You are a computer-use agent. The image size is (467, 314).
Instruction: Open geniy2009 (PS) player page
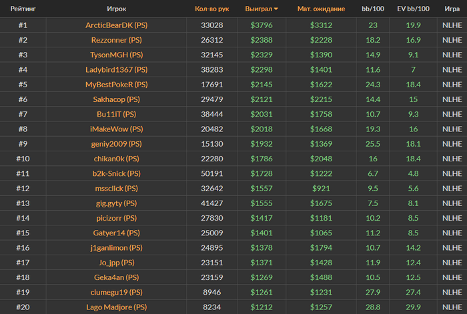pyautogui.click(x=117, y=144)
